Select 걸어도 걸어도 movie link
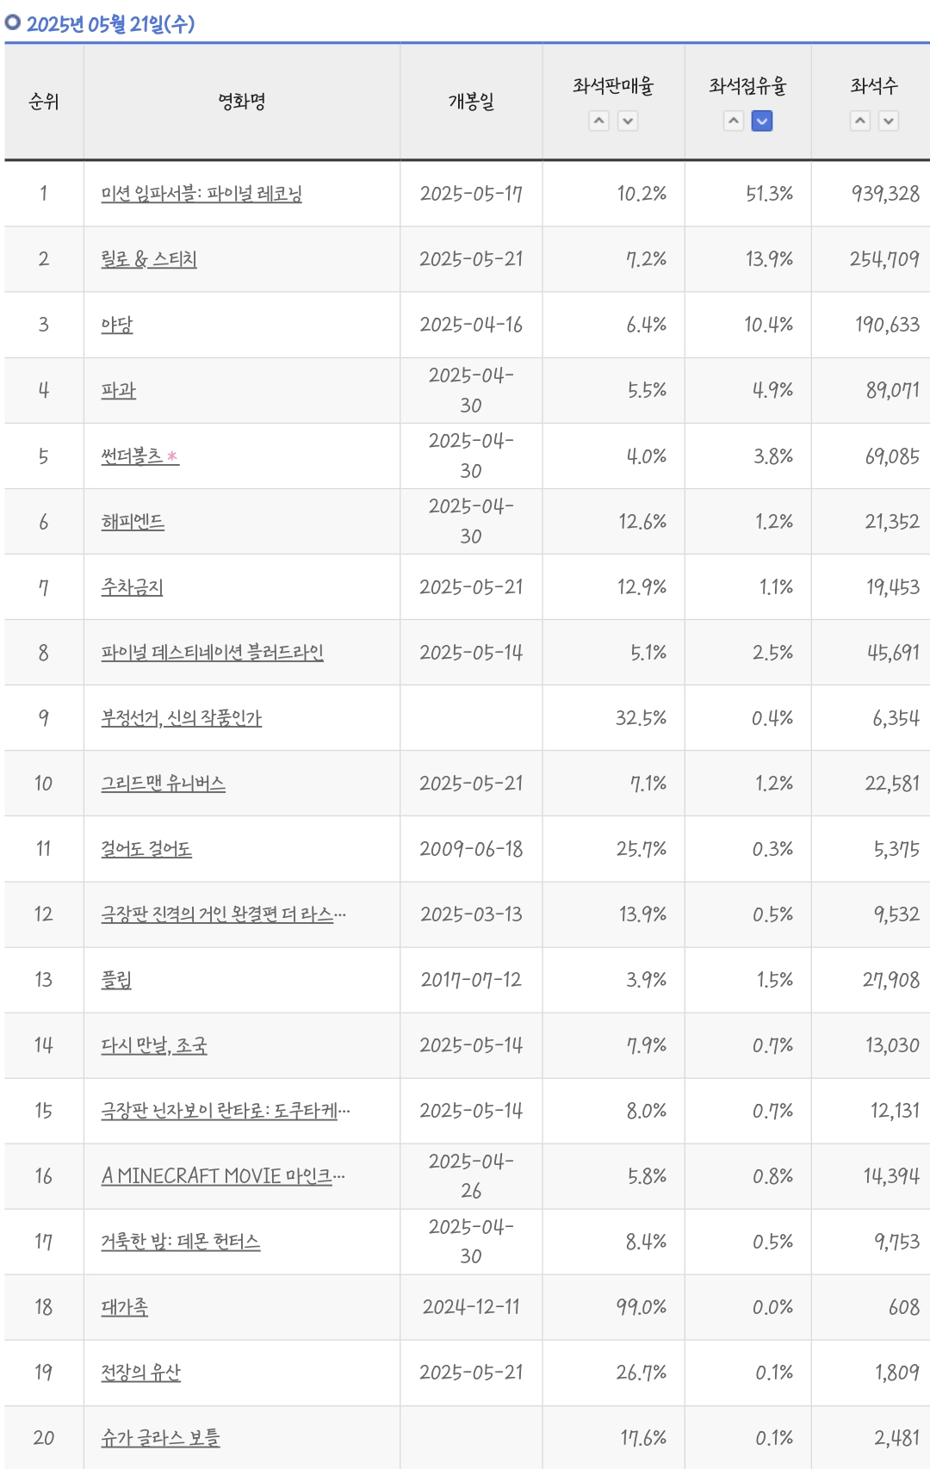The height and width of the screenshot is (1469, 930). 146,849
